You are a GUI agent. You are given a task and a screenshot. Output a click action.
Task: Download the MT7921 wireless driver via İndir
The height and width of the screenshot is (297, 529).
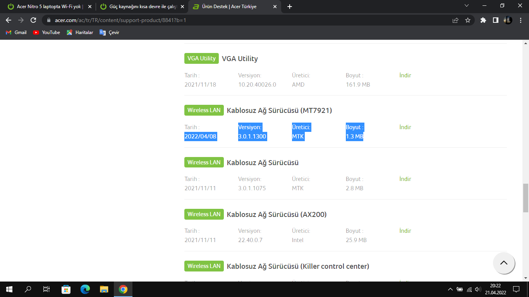(x=405, y=127)
